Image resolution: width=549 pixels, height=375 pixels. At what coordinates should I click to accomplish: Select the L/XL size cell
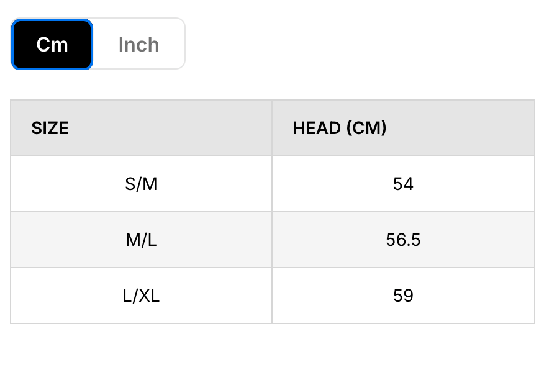pos(141,296)
